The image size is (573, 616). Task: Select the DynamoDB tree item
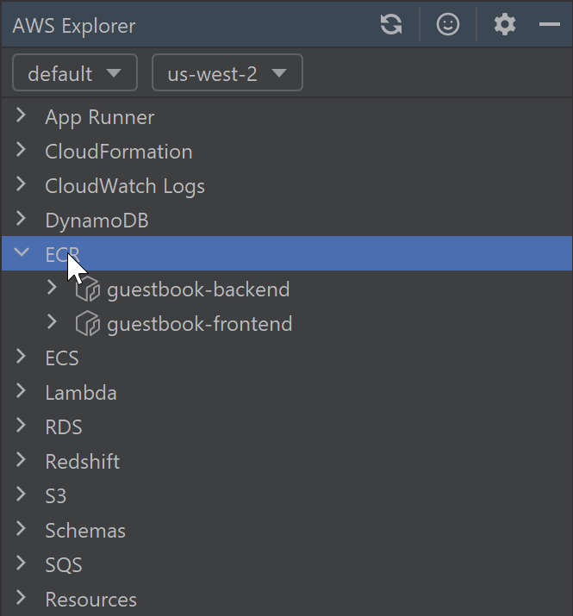(x=97, y=221)
